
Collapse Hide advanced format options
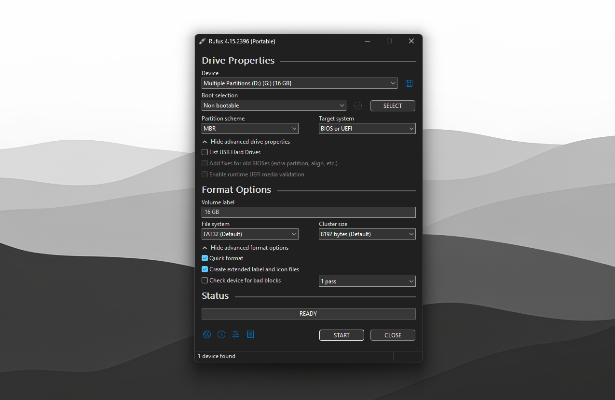[246, 248]
